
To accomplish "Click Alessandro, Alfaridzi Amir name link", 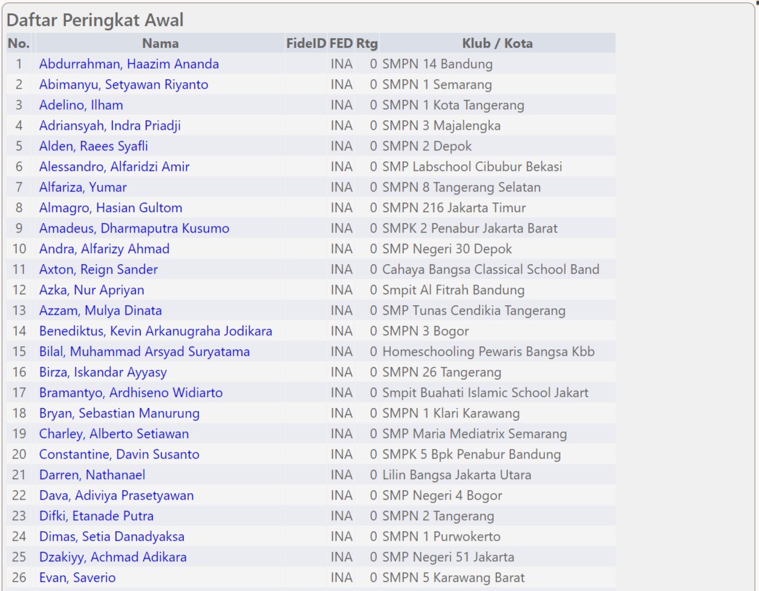I will [x=114, y=167].
